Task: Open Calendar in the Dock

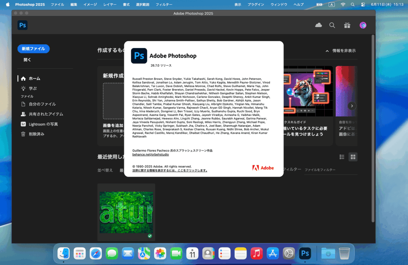Action: pyautogui.click(x=192, y=253)
